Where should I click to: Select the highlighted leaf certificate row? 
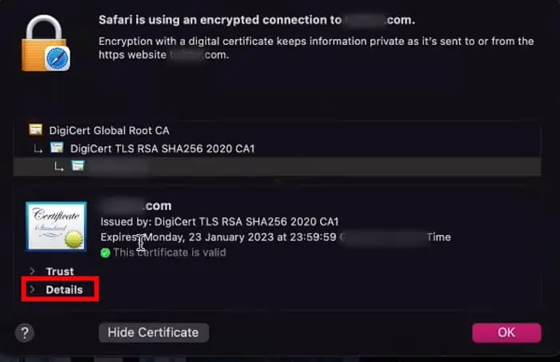(x=280, y=166)
